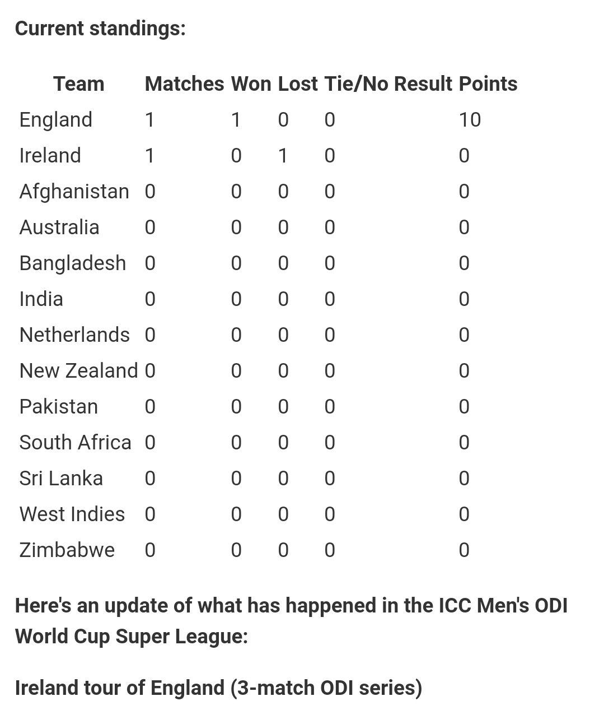
Task: Select the Points column header
Action: click(x=488, y=83)
